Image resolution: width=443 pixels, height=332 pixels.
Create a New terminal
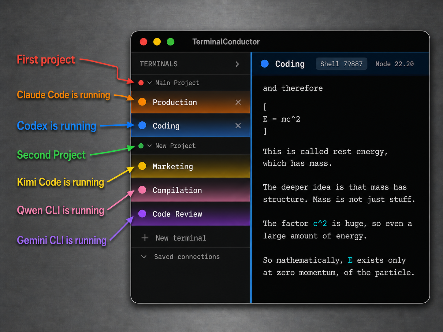point(181,238)
